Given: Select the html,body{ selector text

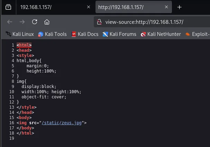Looking at the screenshot, I should click(x=29, y=61).
